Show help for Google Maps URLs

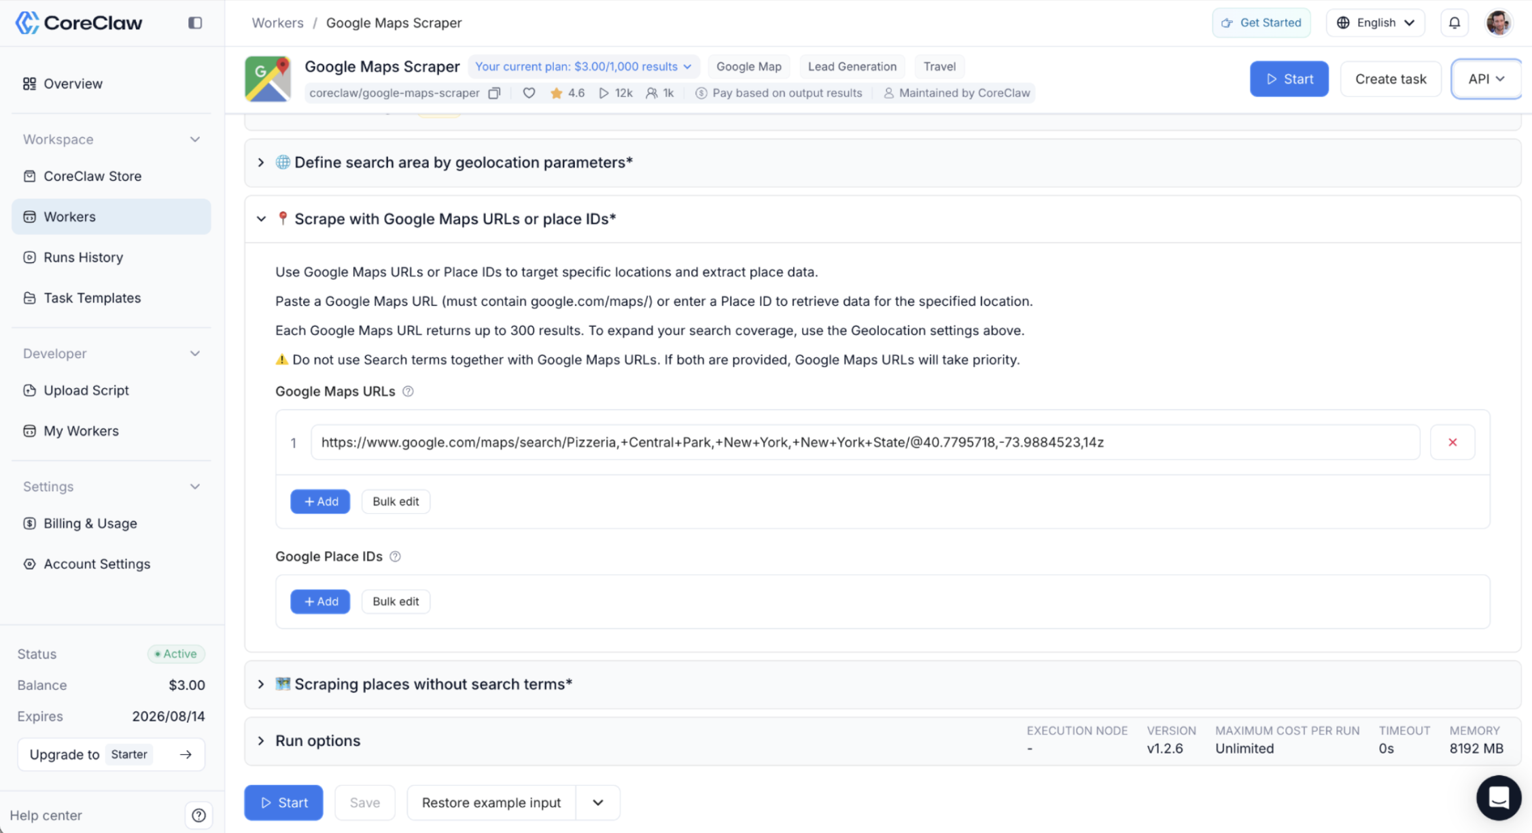coord(408,391)
